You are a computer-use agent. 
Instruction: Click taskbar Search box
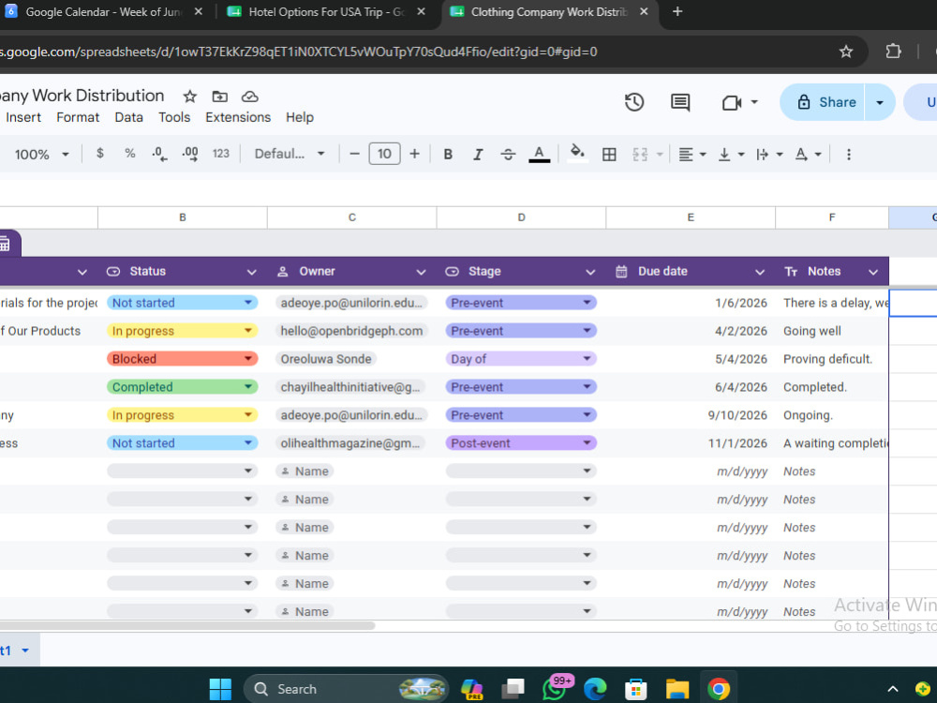346,689
